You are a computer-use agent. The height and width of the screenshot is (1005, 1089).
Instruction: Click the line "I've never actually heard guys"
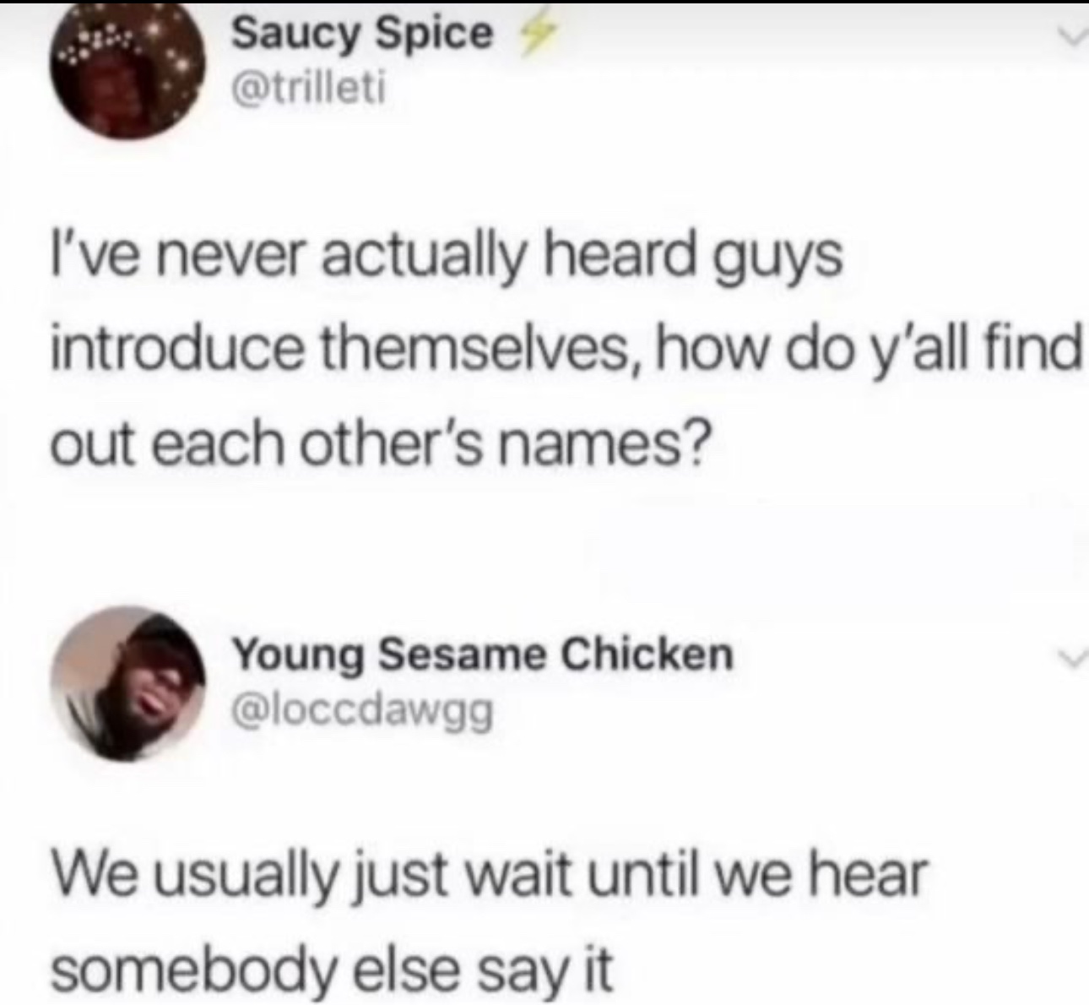coord(447,258)
